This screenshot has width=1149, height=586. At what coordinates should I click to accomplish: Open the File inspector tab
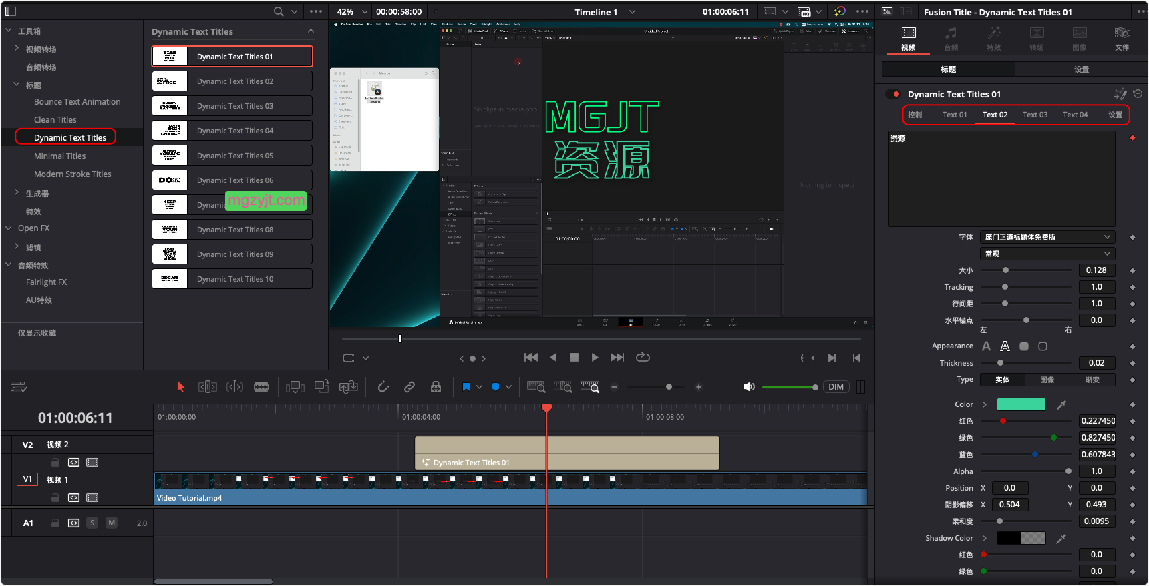click(x=1122, y=39)
